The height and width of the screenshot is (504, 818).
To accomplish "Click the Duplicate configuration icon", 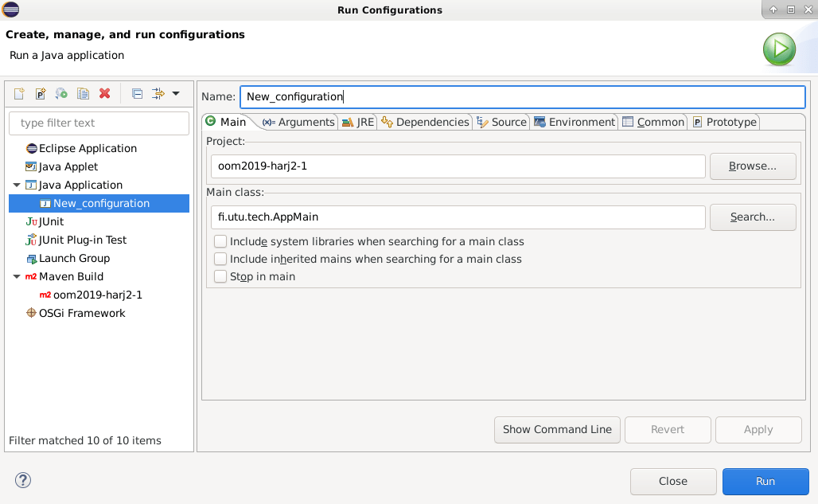I will pos(83,93).
